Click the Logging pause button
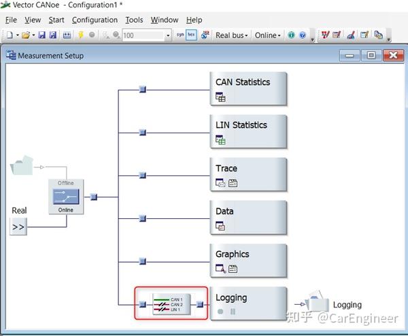The image size is (408, 336). point(233,312)
